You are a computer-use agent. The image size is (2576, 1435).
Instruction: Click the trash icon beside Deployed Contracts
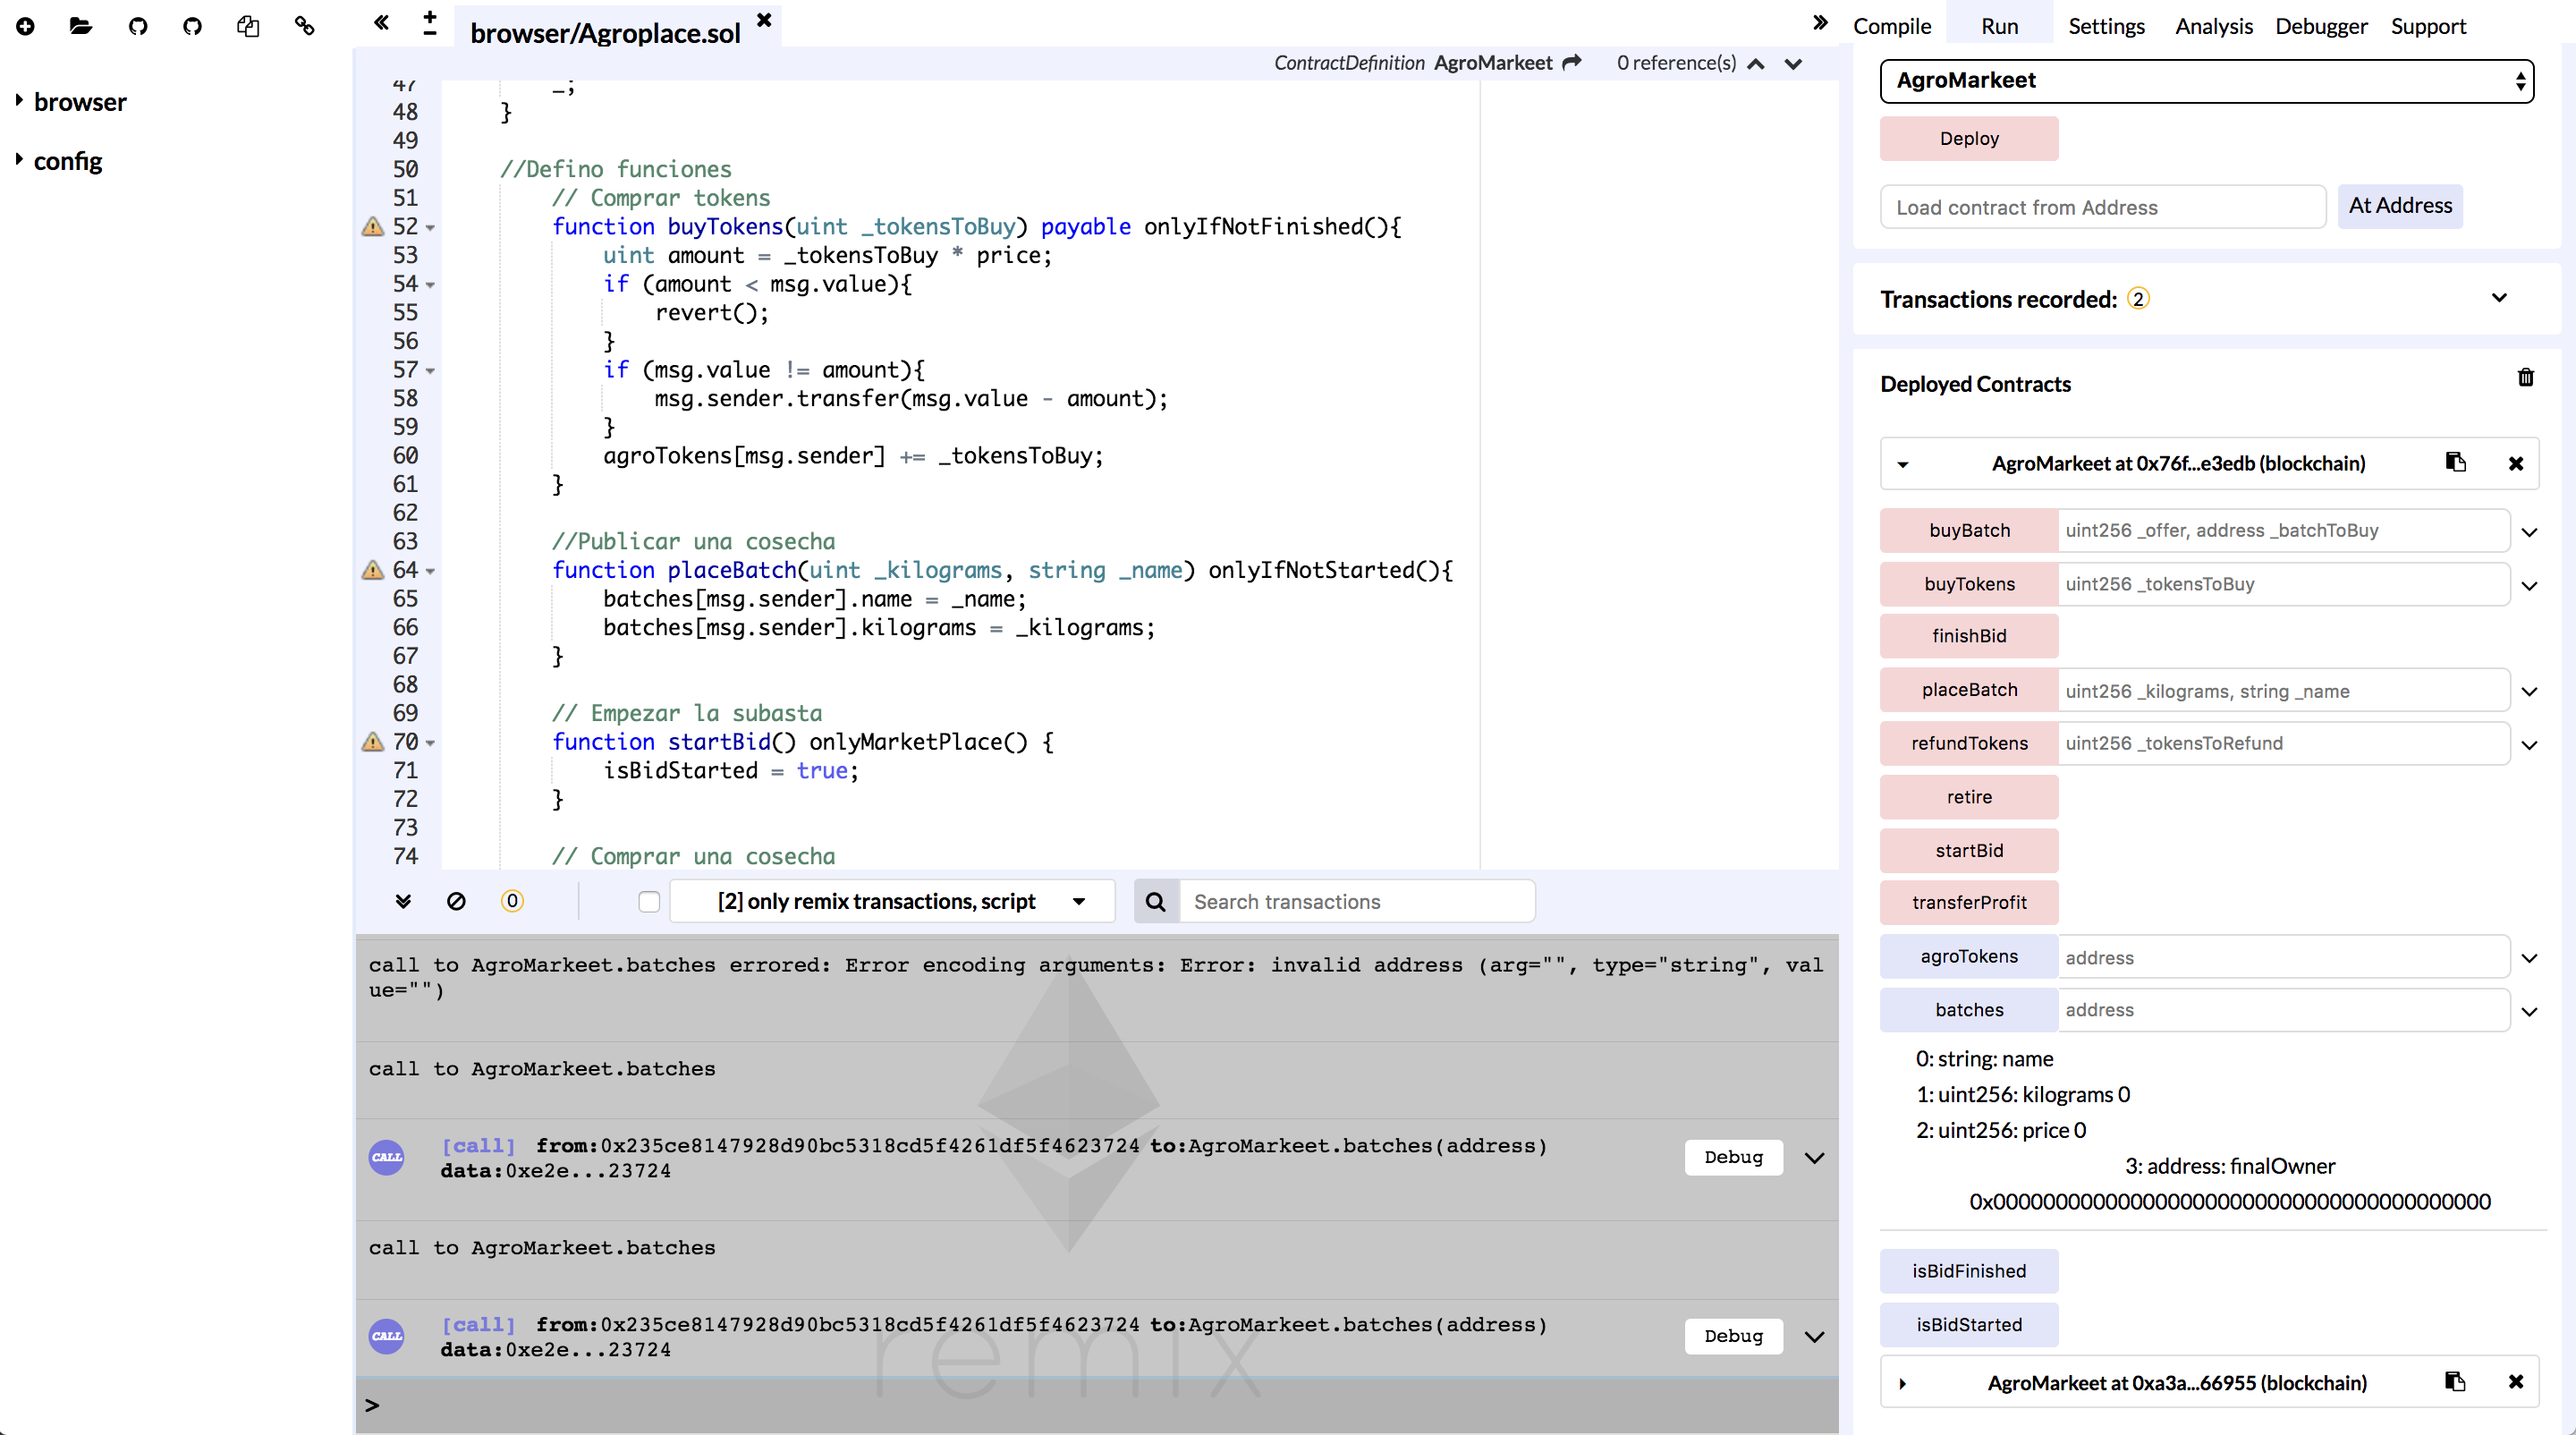pos(2525,378)
